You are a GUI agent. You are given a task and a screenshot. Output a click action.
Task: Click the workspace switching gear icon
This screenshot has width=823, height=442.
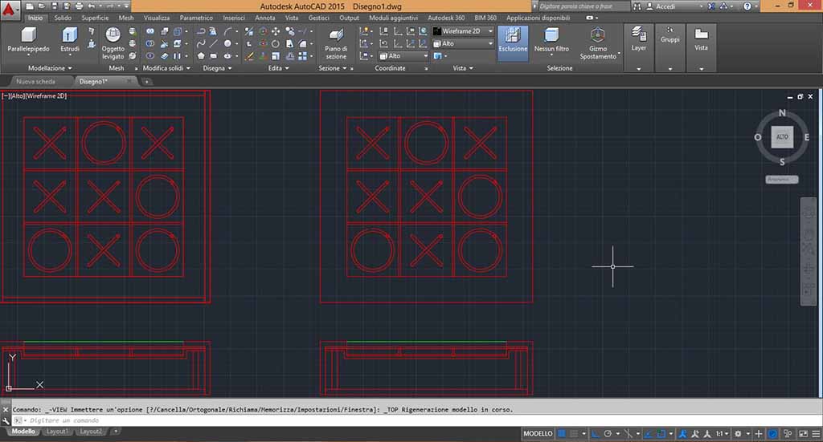(738, 434)
